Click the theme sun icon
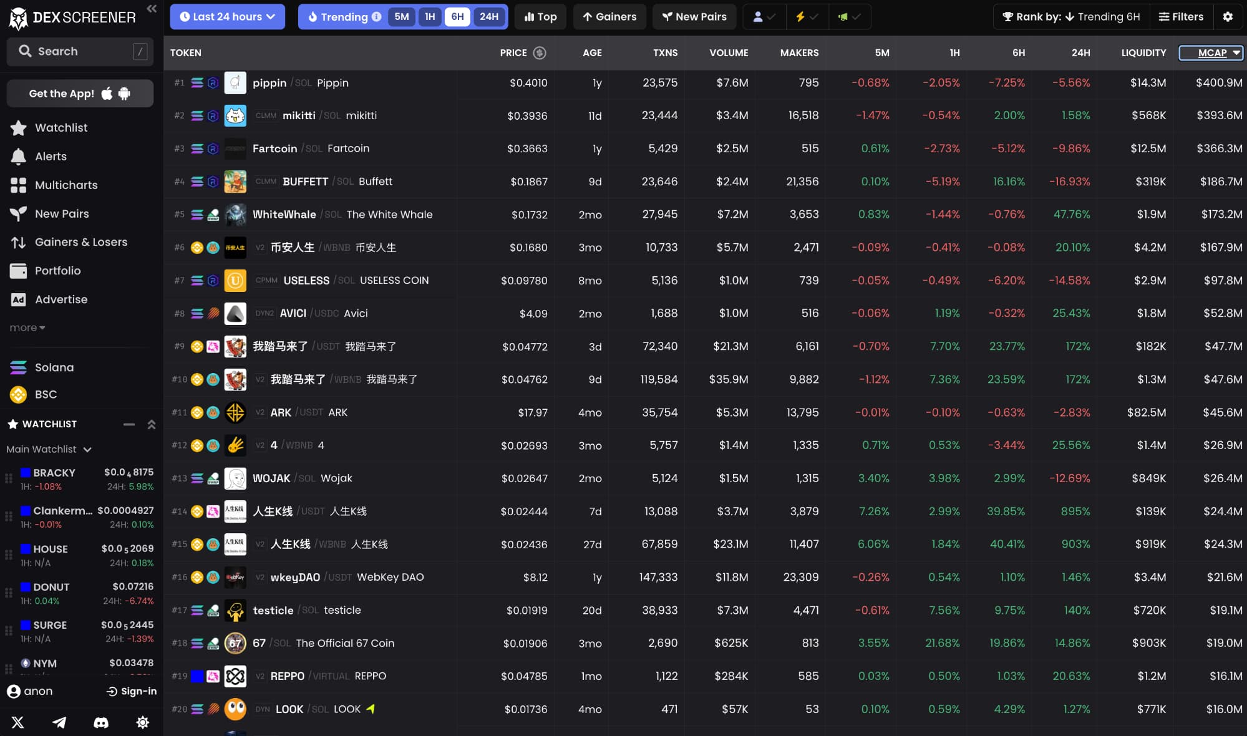Viewport: 1247px width, 736px height. (x=142, y=722)
